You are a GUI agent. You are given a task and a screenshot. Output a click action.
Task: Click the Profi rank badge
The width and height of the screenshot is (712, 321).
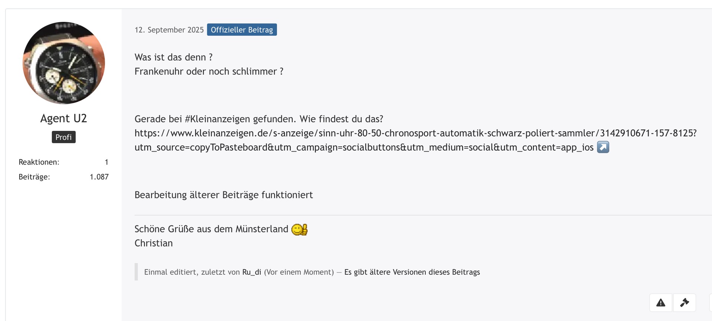(63, 137)
